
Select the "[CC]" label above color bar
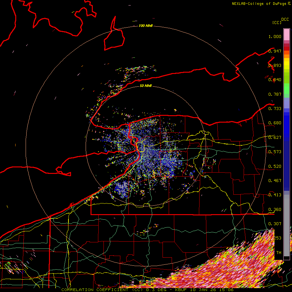coord(277,22)
